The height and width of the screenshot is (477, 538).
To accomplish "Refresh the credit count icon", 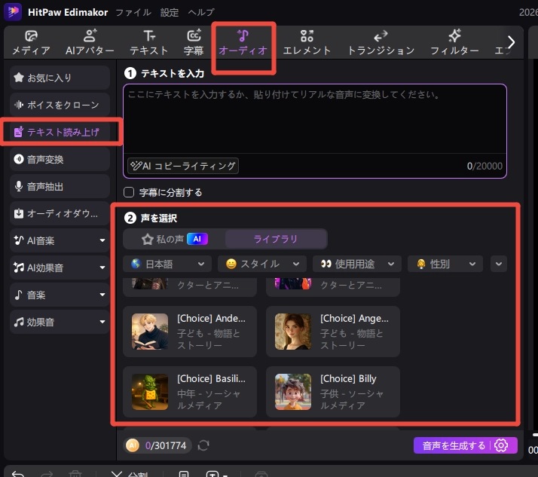I will click(x=203, y=445).
